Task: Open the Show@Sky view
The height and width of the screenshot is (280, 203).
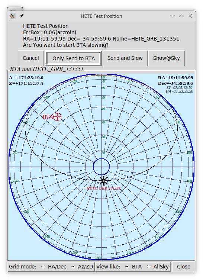Action: tap(167, 58)
